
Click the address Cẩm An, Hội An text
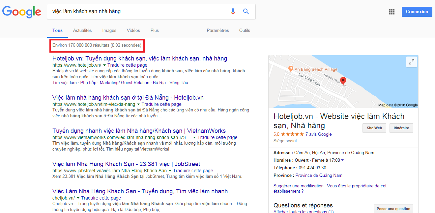pos(334,153)
